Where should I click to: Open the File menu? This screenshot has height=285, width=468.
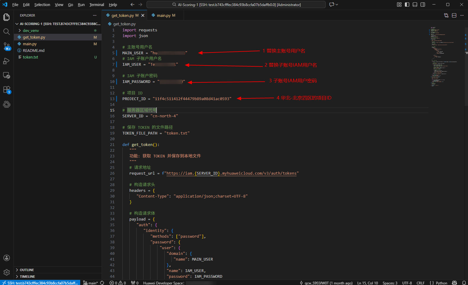(x=15, y=5)
